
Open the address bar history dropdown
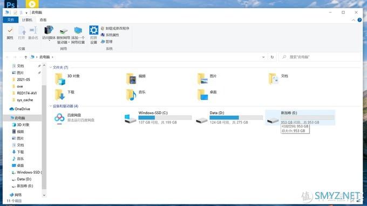tap(263, 57)
